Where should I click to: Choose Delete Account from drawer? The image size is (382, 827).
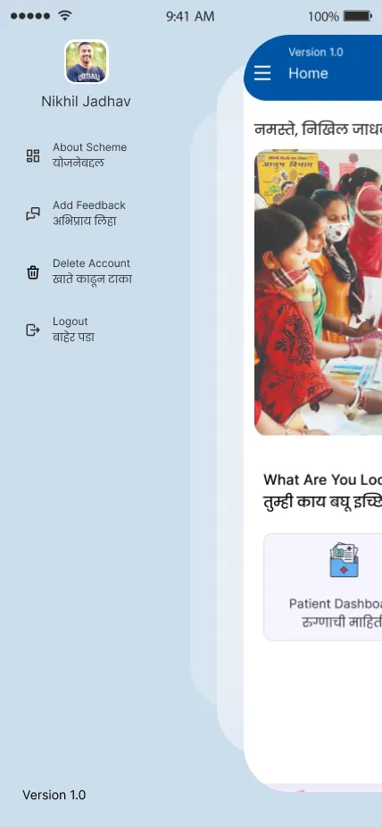click(79, 271)
